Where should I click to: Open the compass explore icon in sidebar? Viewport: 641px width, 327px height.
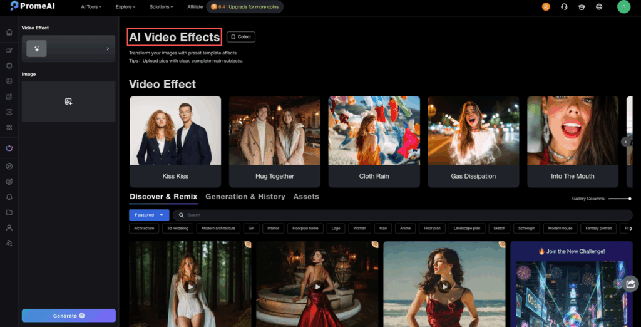pos(9,166)
